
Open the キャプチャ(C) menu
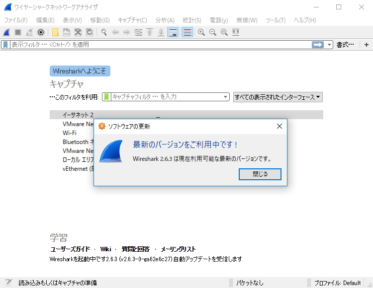click(x=132, y=20)
